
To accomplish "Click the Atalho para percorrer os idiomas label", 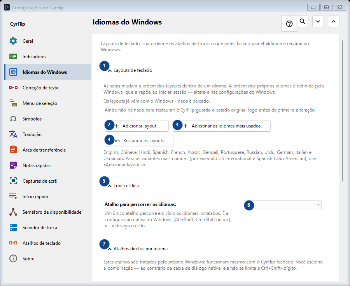I will pyautogui.click(x=140, y=204).
